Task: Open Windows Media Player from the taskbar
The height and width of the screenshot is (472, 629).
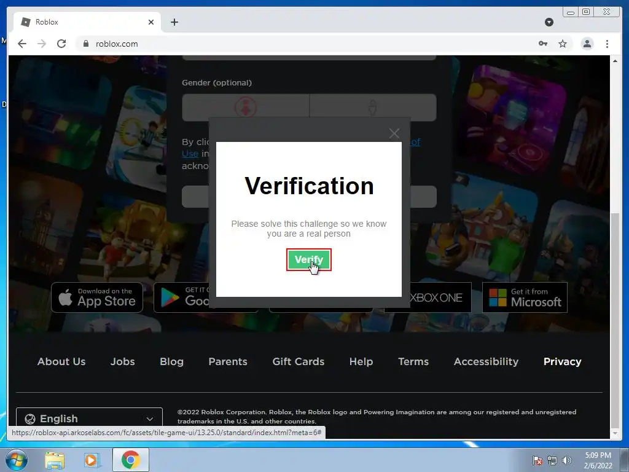Action: (92, 460)
